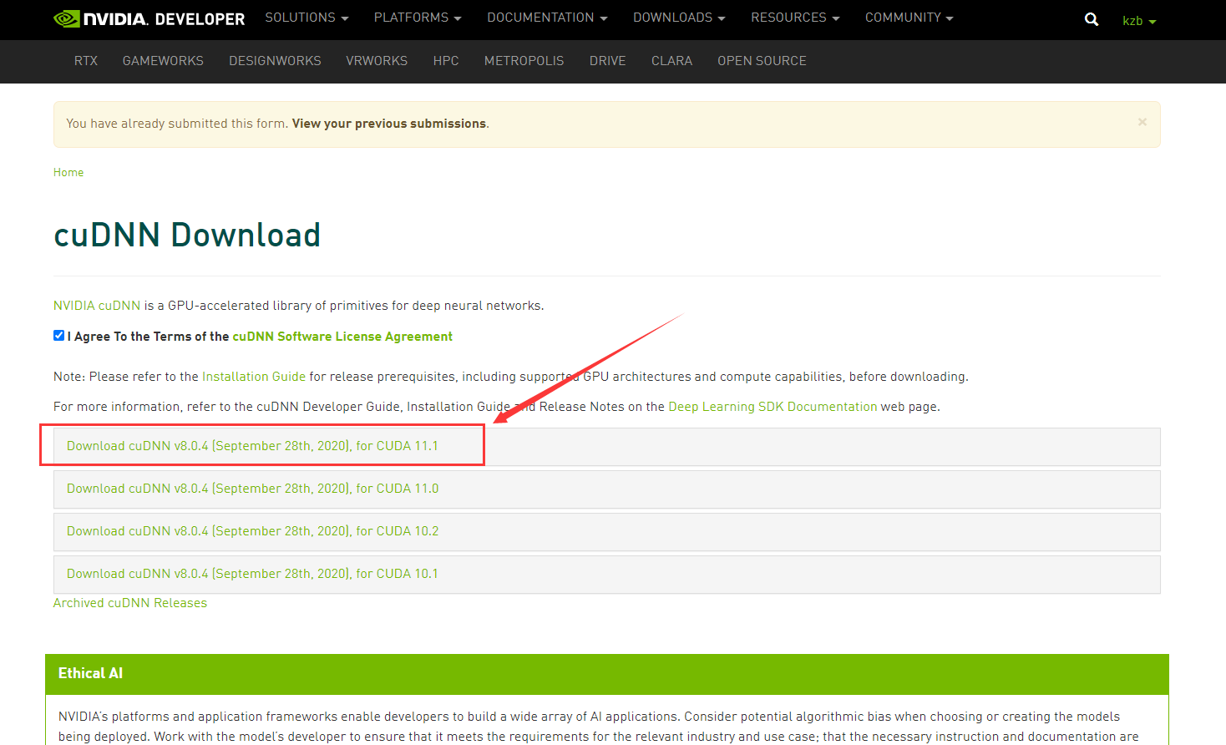Click the Home breadcrumb link
Screen dimensions: 1226x745
[x=68, y=172]
